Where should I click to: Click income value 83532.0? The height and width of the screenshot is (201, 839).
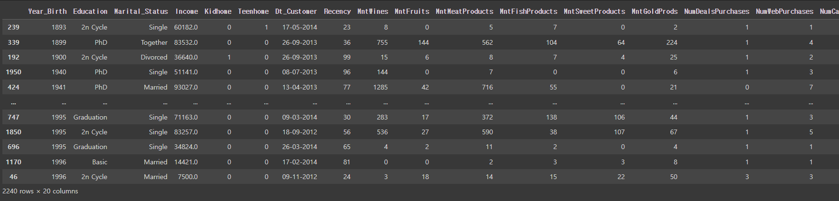(x=186, y=42)
